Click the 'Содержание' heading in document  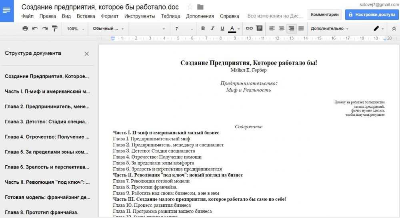[x=249, y=127]
